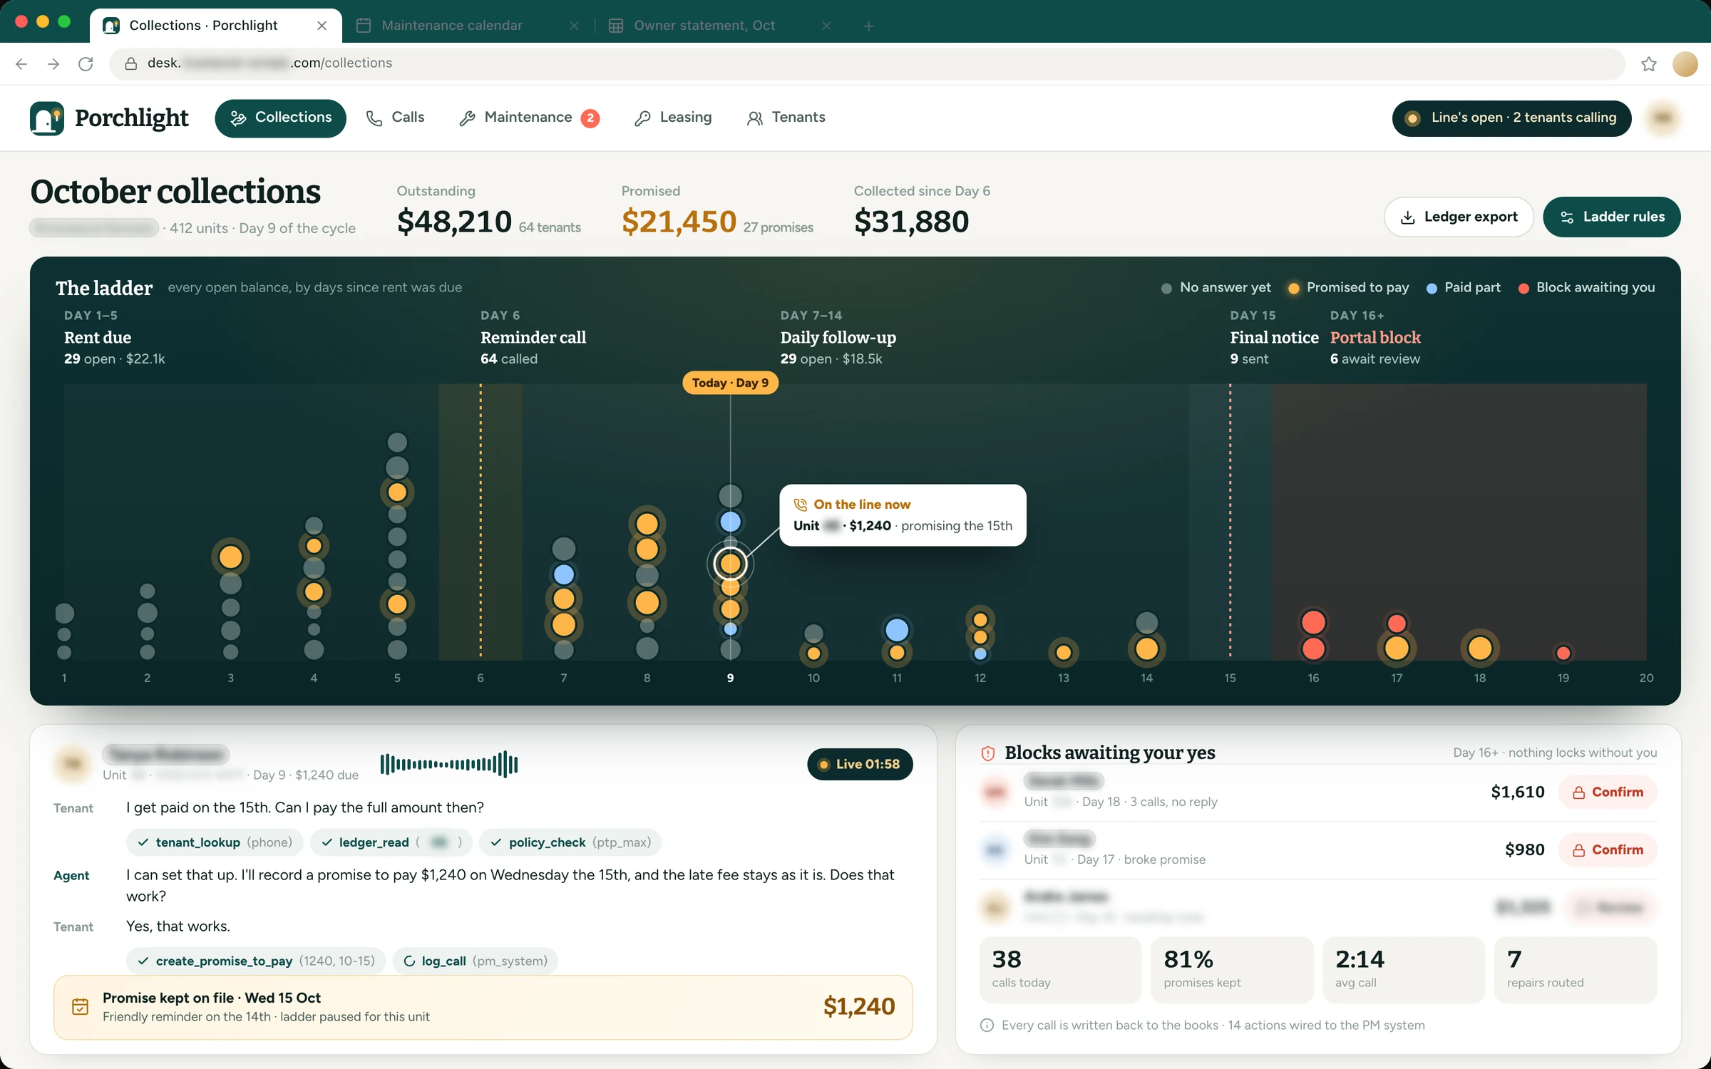Click the tenant_lookup tool chip
This screenshot has height=1069, width=1711.
[x=215, y=842]
